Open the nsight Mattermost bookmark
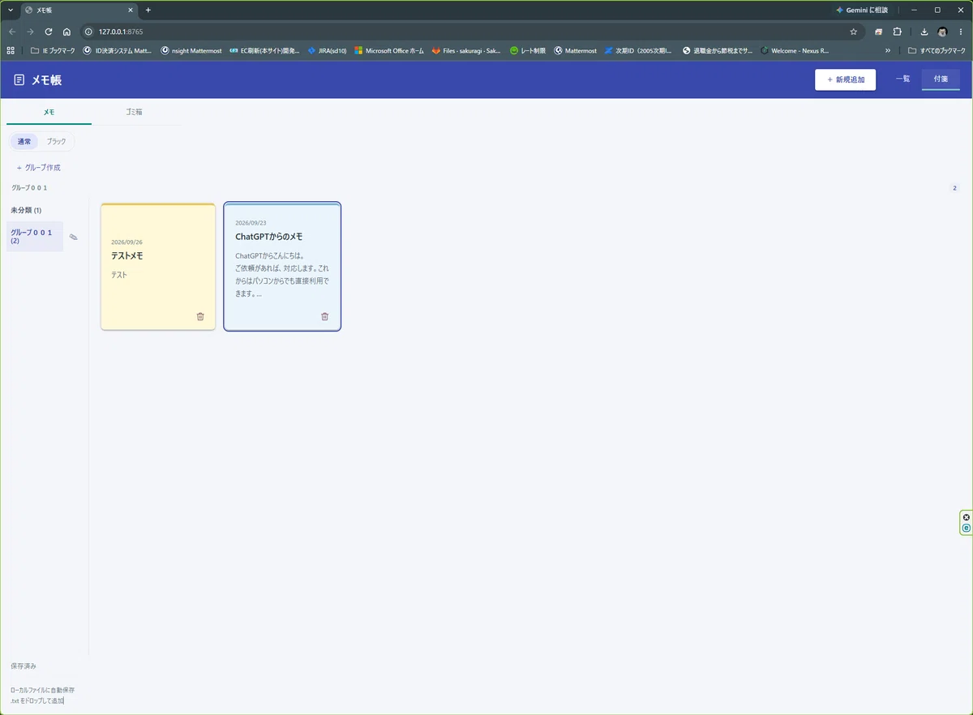 [x=191, y=50]
